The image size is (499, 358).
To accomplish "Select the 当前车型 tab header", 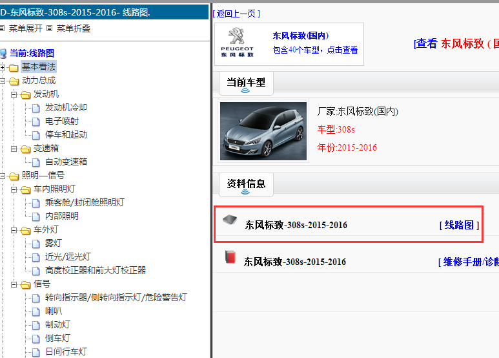I will pyautogui.click(x=246, y=83).
